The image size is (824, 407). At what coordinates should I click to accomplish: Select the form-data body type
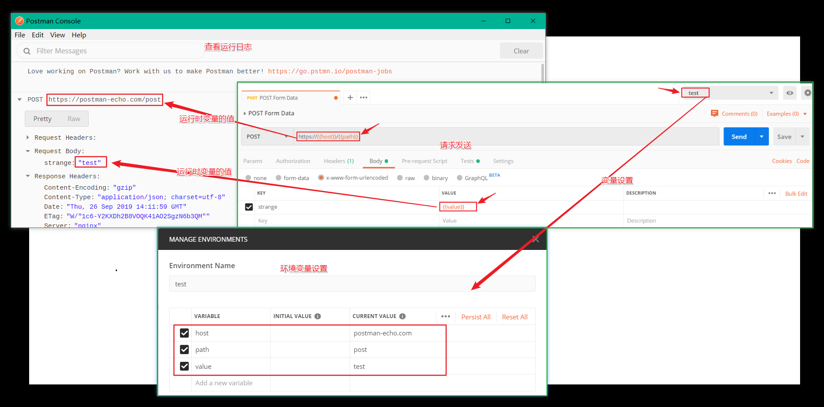click(x=278, y=178)
